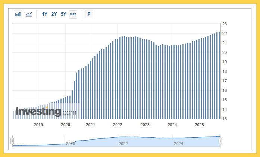Screen dimensions: 260x157
Task: Click the 2020 label in the range navigator
Action: tap(71, 143)
